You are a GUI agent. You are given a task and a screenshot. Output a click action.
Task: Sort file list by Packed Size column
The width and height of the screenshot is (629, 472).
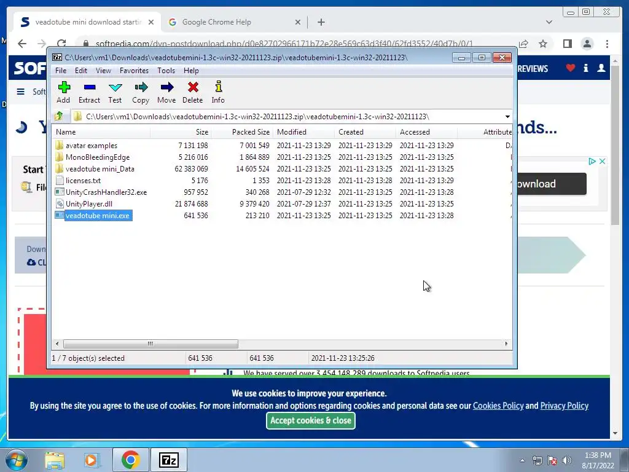(242, 132)
